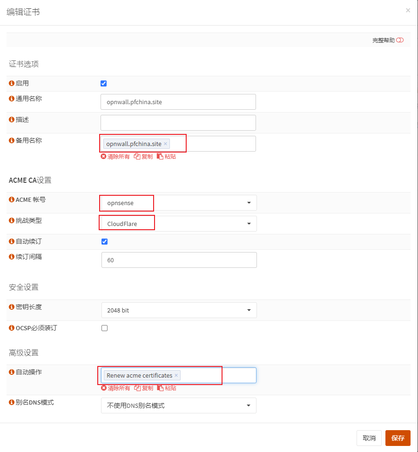Open the 别名DNS模式 dropdown
The image size is (418, 452).
(179, 405)
